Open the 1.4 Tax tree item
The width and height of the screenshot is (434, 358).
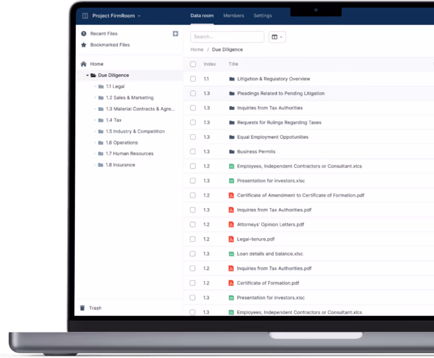pos(114,120)
